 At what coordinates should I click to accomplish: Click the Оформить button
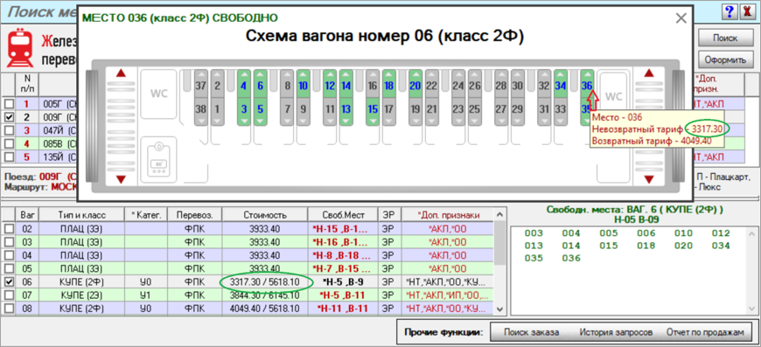pyautogui.click(x=724, y=60)
